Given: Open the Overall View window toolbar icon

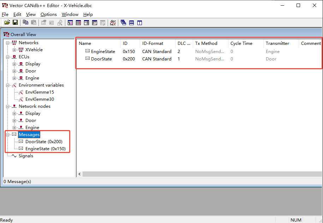Looking at the screenshot, I should 70,23.
